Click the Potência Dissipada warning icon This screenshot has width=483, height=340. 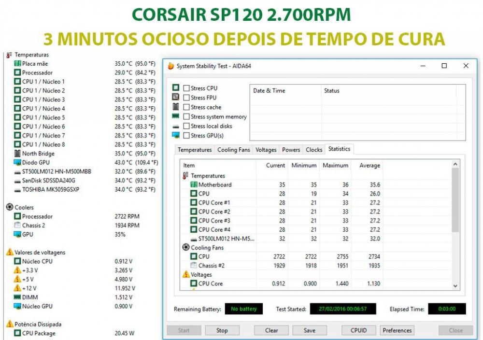click(9, 324)
